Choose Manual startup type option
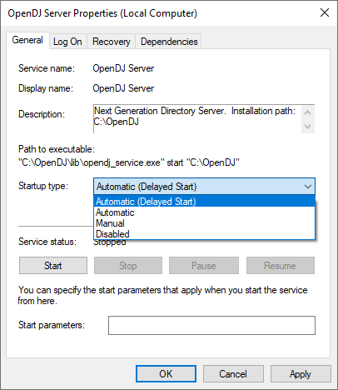The width and height of the screenshot is (338, 390). [x=205, y=223]
